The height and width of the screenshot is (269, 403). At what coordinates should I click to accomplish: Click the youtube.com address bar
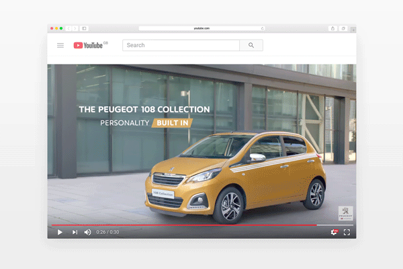coord(201,28)
